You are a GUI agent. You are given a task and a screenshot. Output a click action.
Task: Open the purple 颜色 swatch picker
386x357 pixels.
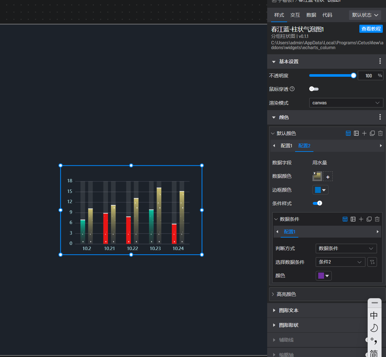click(323, 276)
